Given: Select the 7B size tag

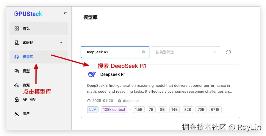Looking at the screenshot, I should pos(151,109).
